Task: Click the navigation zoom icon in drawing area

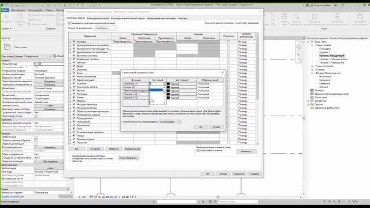Action: coord(299,55)
